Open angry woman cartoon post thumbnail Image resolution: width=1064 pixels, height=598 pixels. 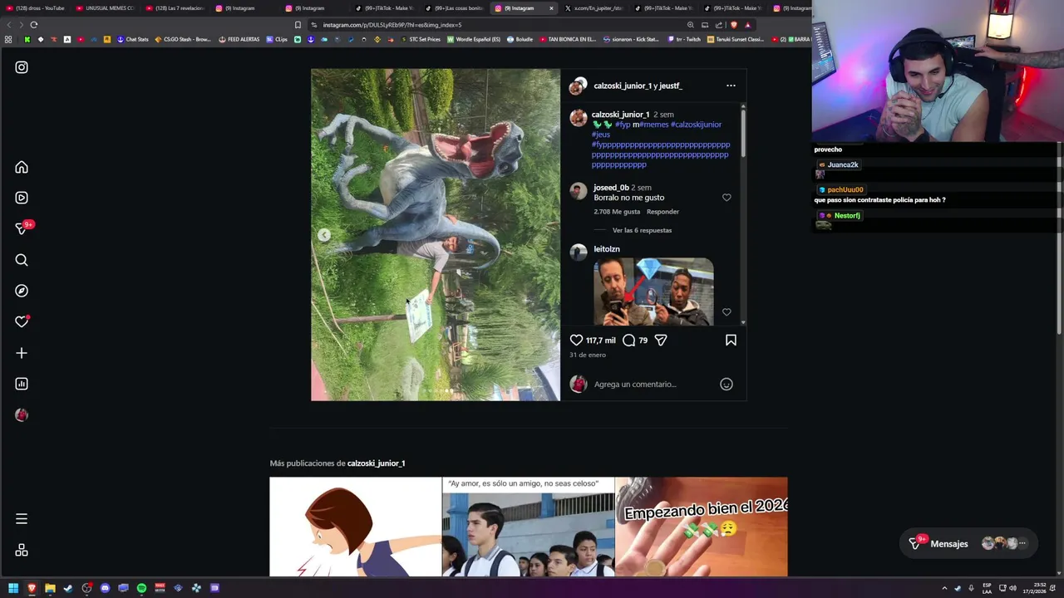[356, 527]
